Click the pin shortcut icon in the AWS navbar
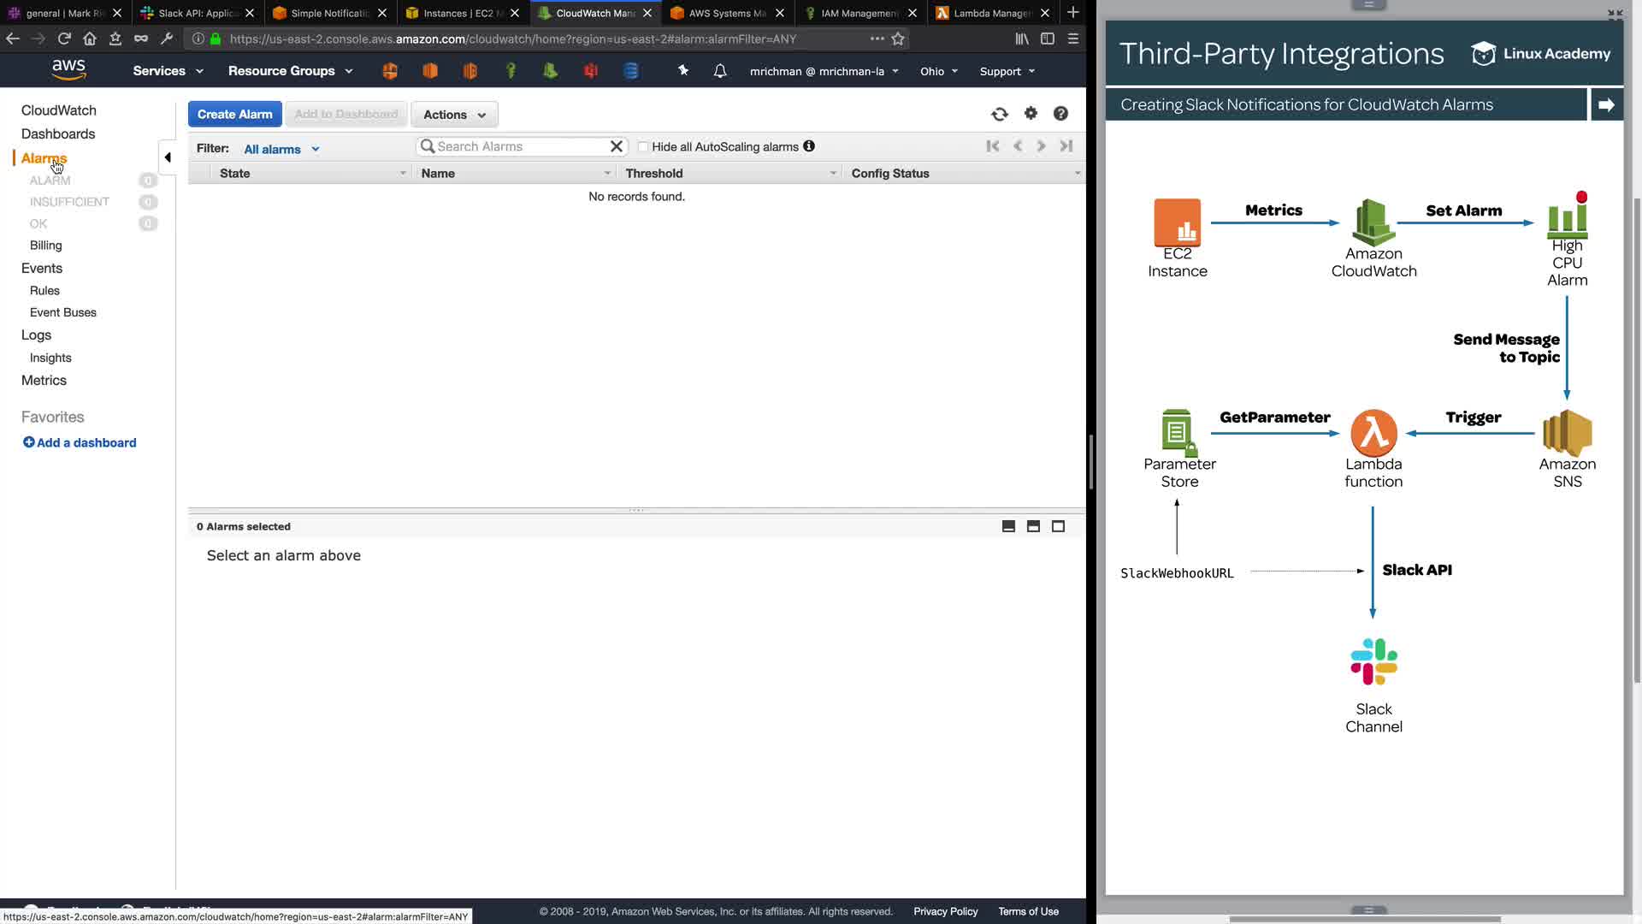Image resolution: width=1642 pixels, height=924 pixels. [682, 71]
